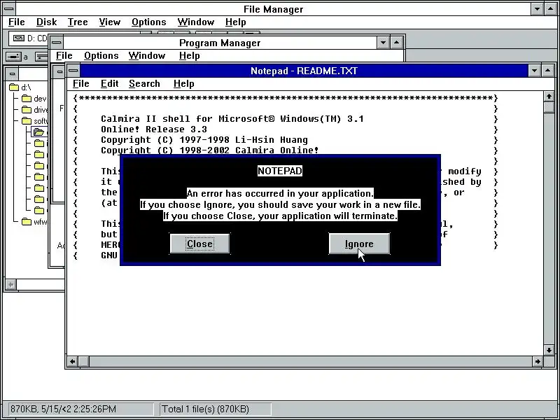The height and width of the screenshot is (420, 560).
Task: Open Program Manager's control-menu box
Action: (x=57, y=43)
